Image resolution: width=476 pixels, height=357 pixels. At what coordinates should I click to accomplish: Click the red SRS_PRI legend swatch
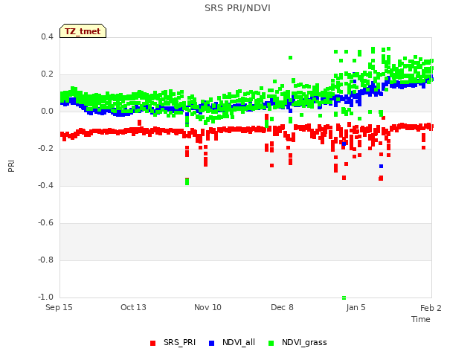pyautogui.click(x=152, y=343)
